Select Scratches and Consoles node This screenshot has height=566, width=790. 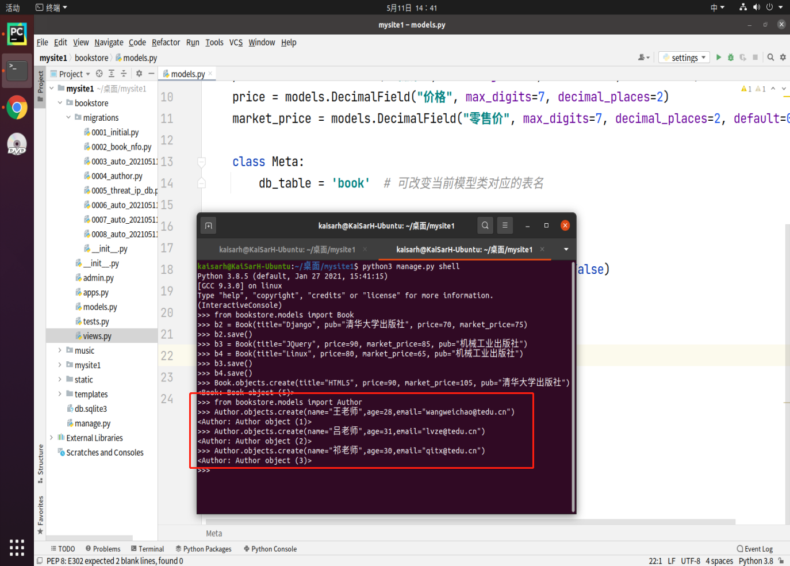101,453
